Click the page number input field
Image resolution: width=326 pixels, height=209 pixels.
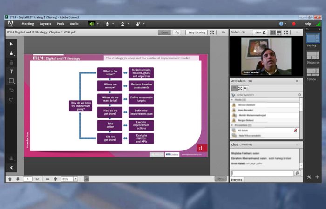coord(27,179)
